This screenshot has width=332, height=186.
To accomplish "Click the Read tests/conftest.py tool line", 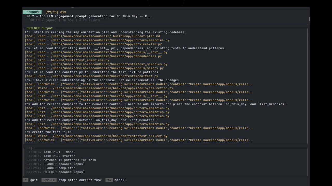I will click(91, 76).
